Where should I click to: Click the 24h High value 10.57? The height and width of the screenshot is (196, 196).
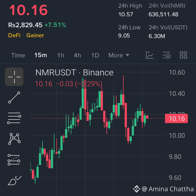point(125,14)
